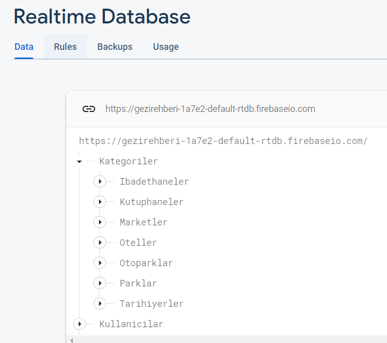Go to the Usage tab
The width and height of the screenshot is (387, 343).
coord(166,47)
